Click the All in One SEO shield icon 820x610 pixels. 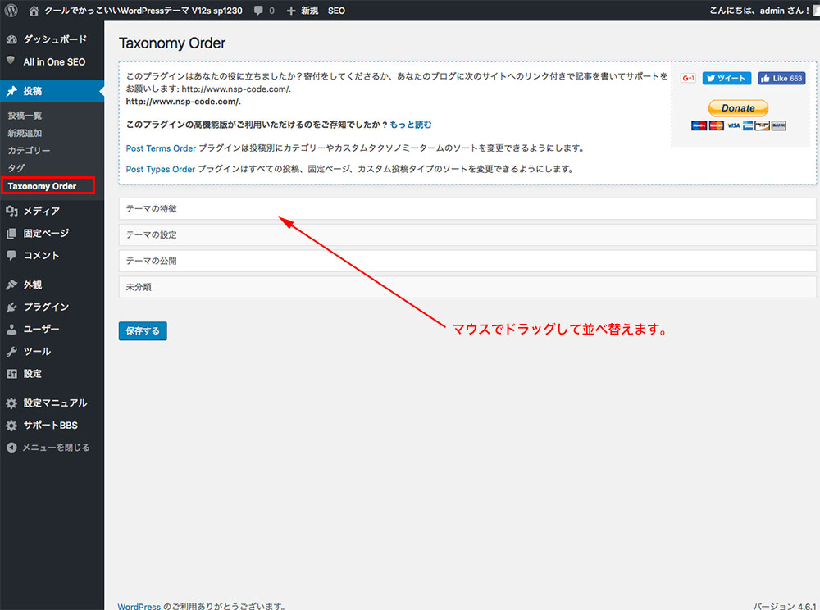click(11, 61)
